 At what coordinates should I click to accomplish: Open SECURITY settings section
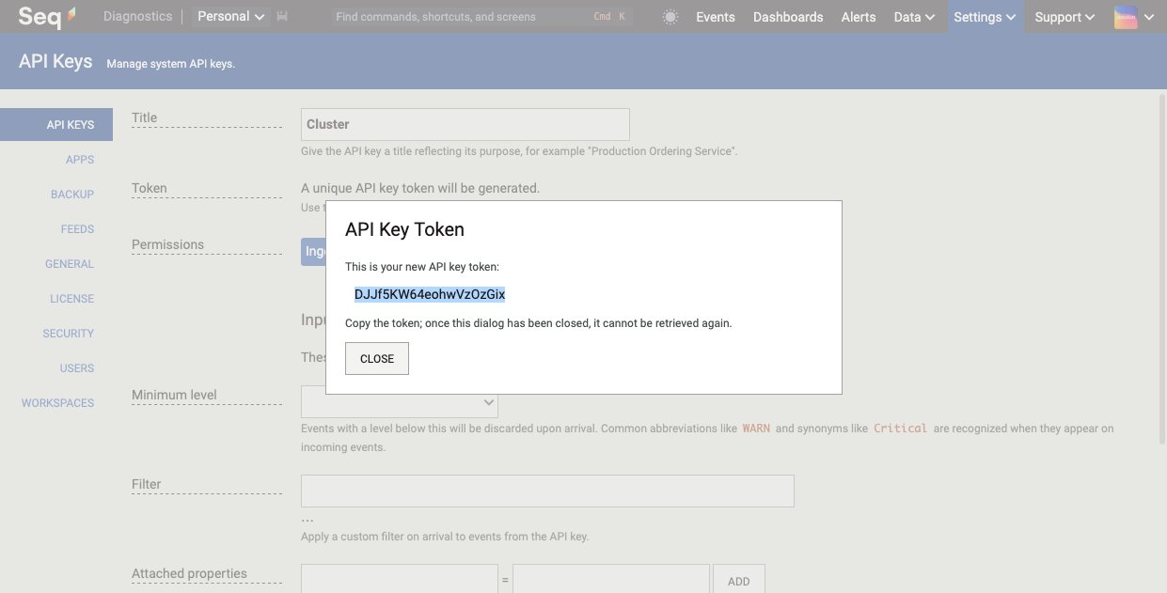click(x=69, y=334)
